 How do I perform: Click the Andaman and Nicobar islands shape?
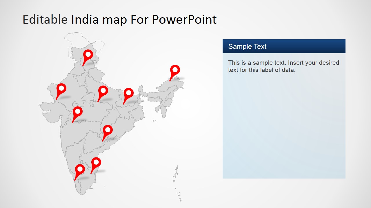177,183
